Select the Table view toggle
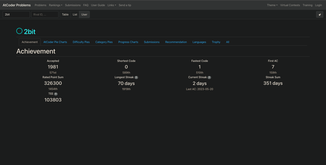Viewport: 326px width, 165px height. pos(65,15)
